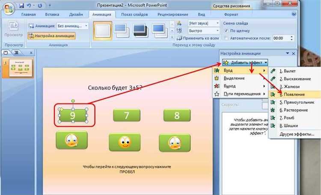This screenshot has width=321, height=195.
Task: Switch to the Показ слайдов tab
Action: pos(134,15)
